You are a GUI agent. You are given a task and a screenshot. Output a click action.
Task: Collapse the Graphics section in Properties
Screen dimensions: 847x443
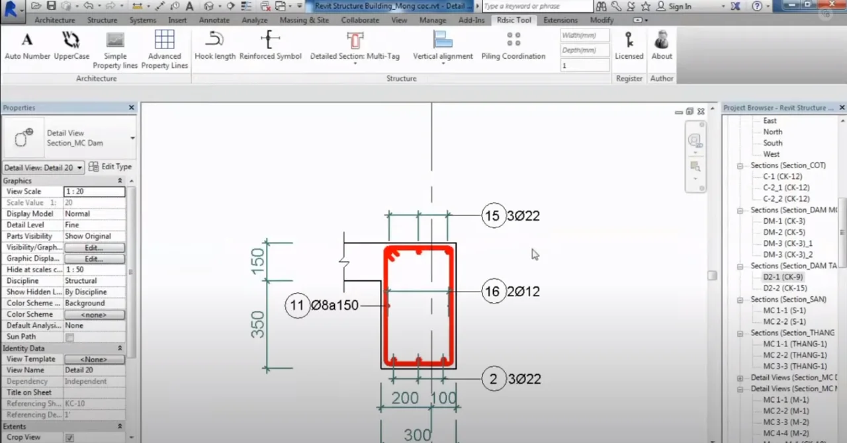pos(120,181)
